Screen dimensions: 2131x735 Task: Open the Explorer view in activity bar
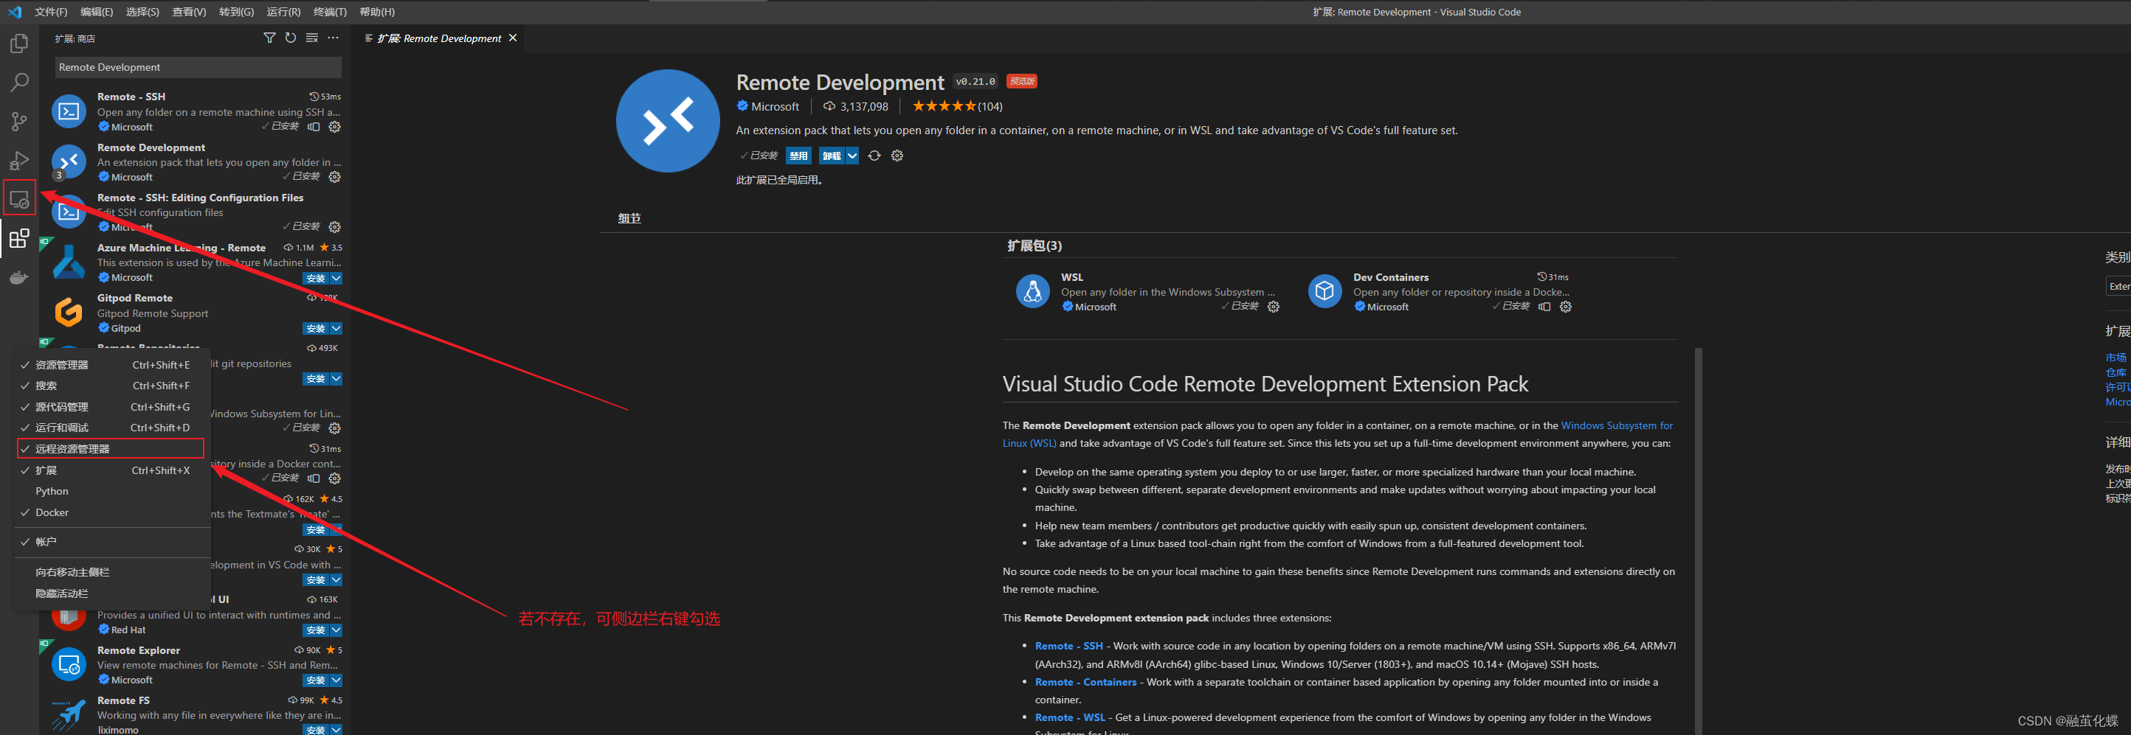point(19,43)
